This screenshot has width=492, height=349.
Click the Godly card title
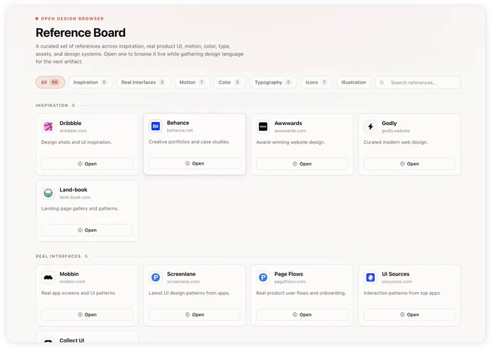[x=389, y=123]
